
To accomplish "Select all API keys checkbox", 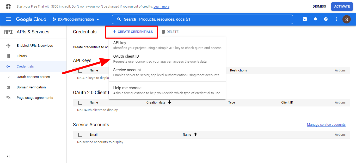I will [80, 71].
